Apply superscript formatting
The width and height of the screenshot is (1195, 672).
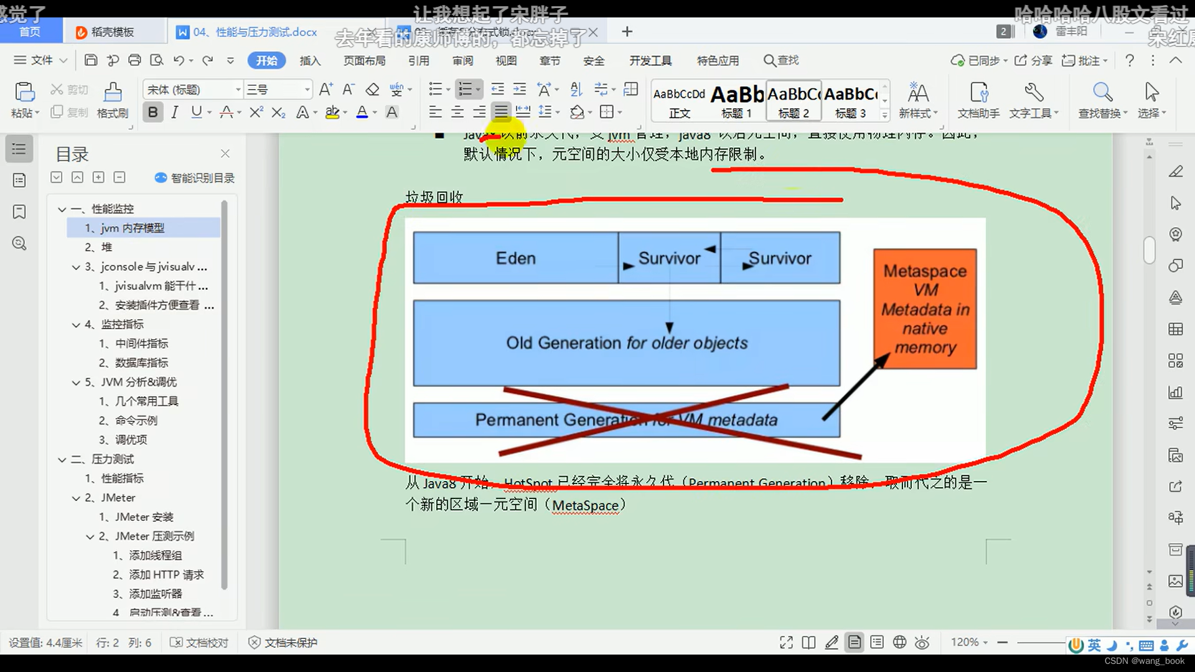point(256,112)
